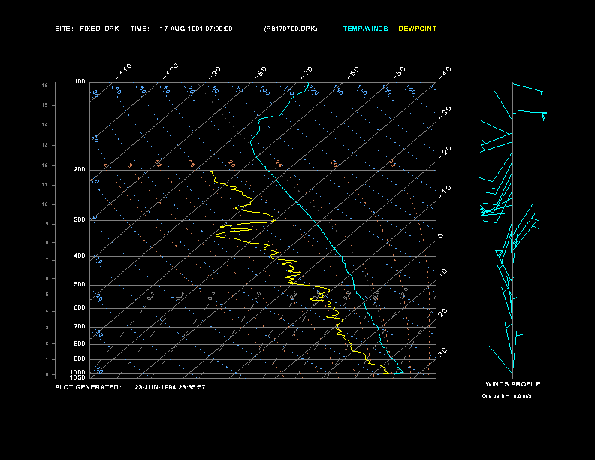The height and width of the screenshot is (460, 595).
Task: Click the 1050 pressure level label
Action: pyautogui.click(x=78, y=377)
